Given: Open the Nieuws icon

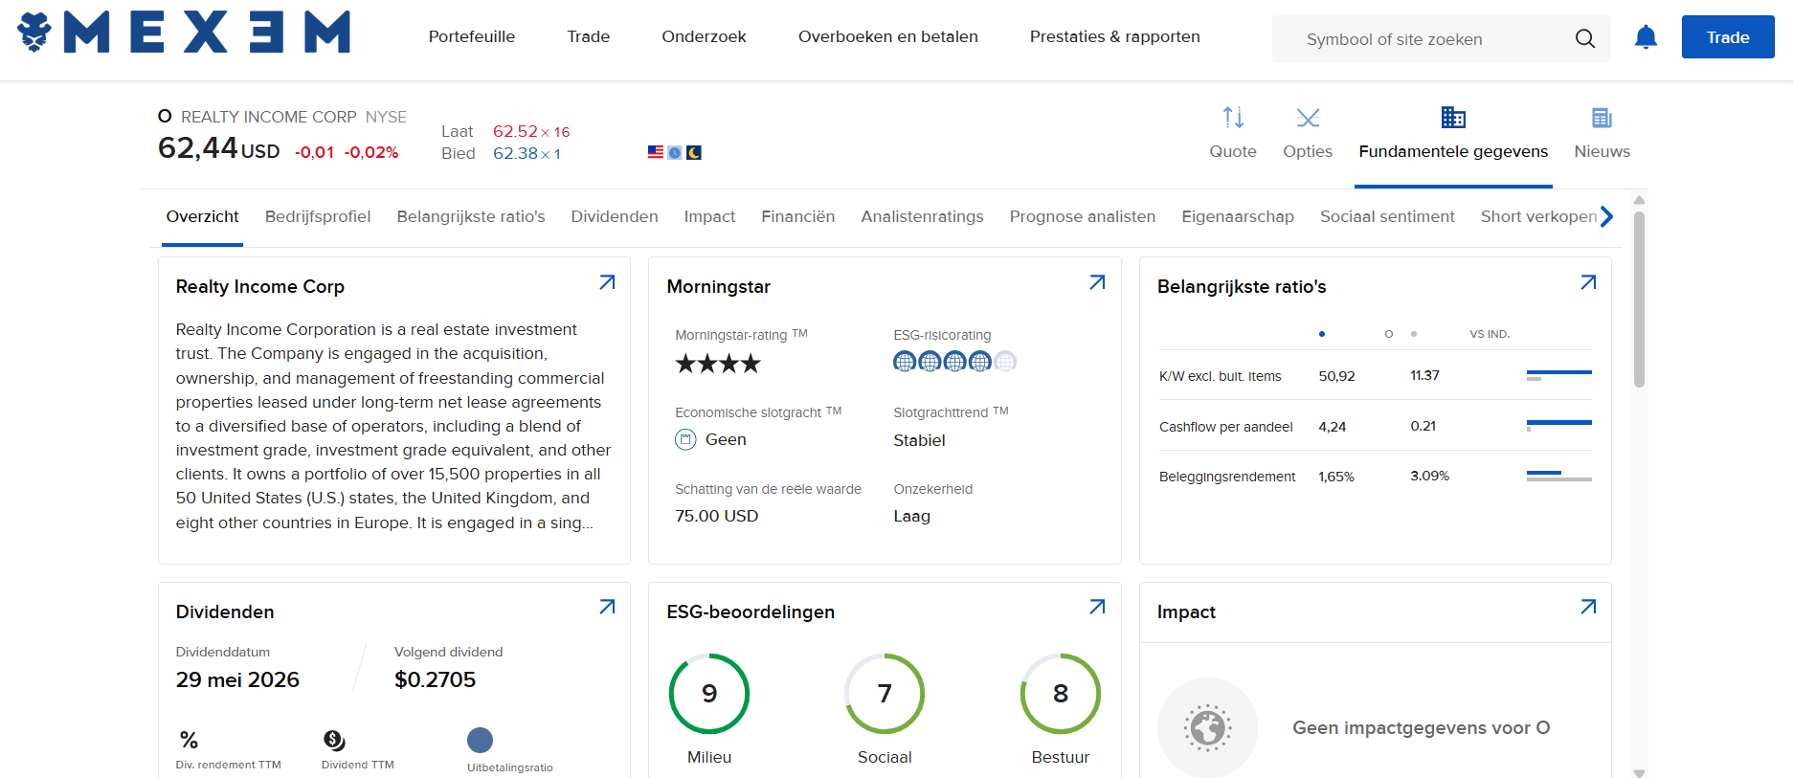Looking at the screenshot, I should [1602, 118].
